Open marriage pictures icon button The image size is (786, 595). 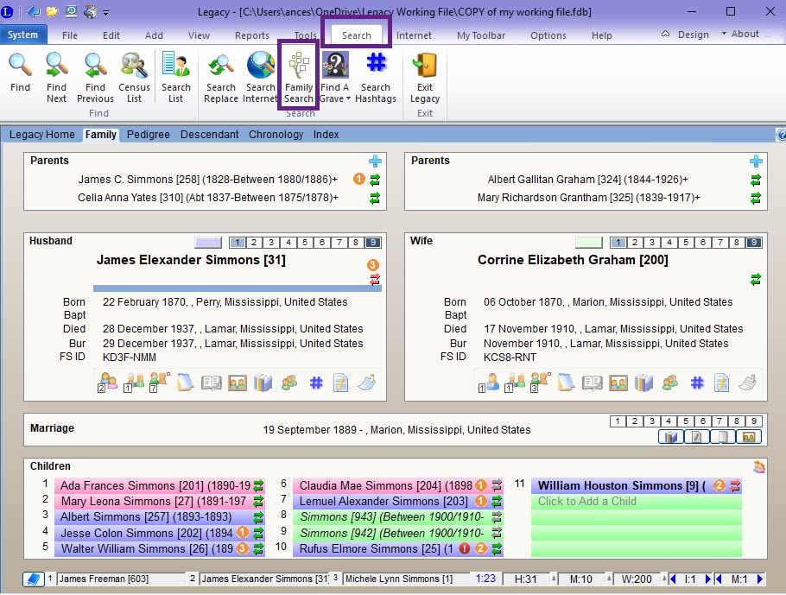coord(749,437)
